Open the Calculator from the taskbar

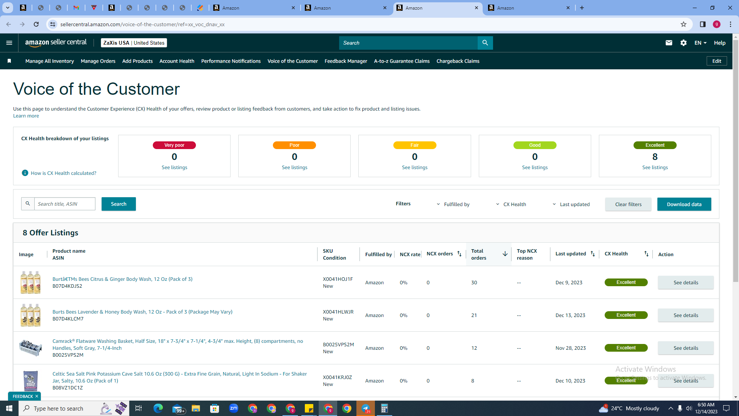click(384, 408)
